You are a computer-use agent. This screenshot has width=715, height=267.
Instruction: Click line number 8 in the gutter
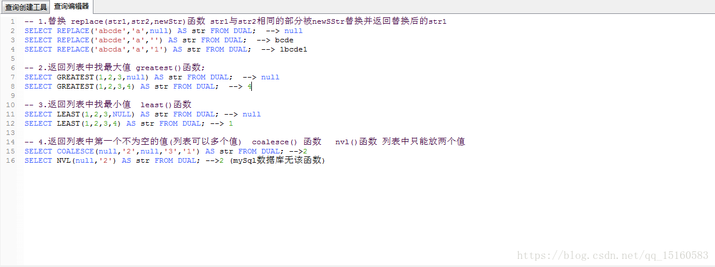pyautogui.click(x=13, y=86)
